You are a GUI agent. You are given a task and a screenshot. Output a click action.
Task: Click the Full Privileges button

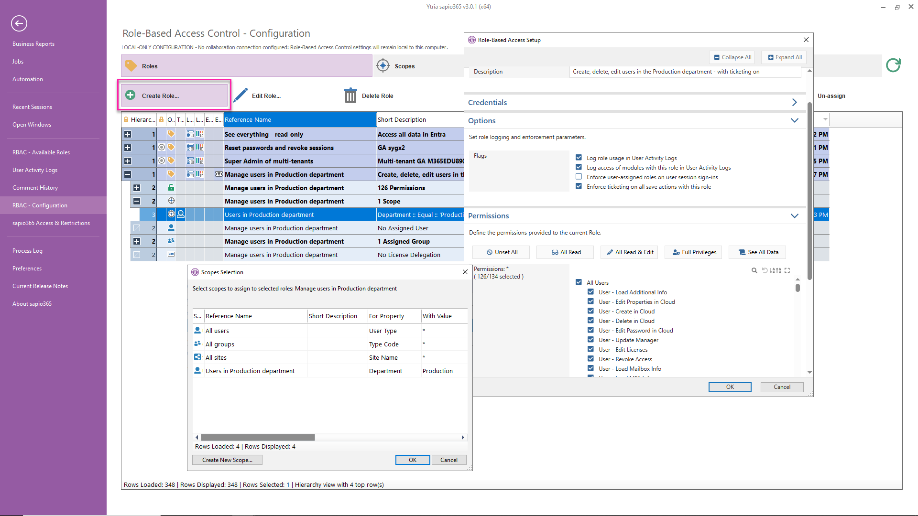click(694, 252)
